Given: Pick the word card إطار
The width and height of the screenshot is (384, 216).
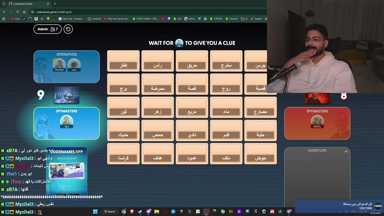Looking at the screenshot, I should [123, 61].
